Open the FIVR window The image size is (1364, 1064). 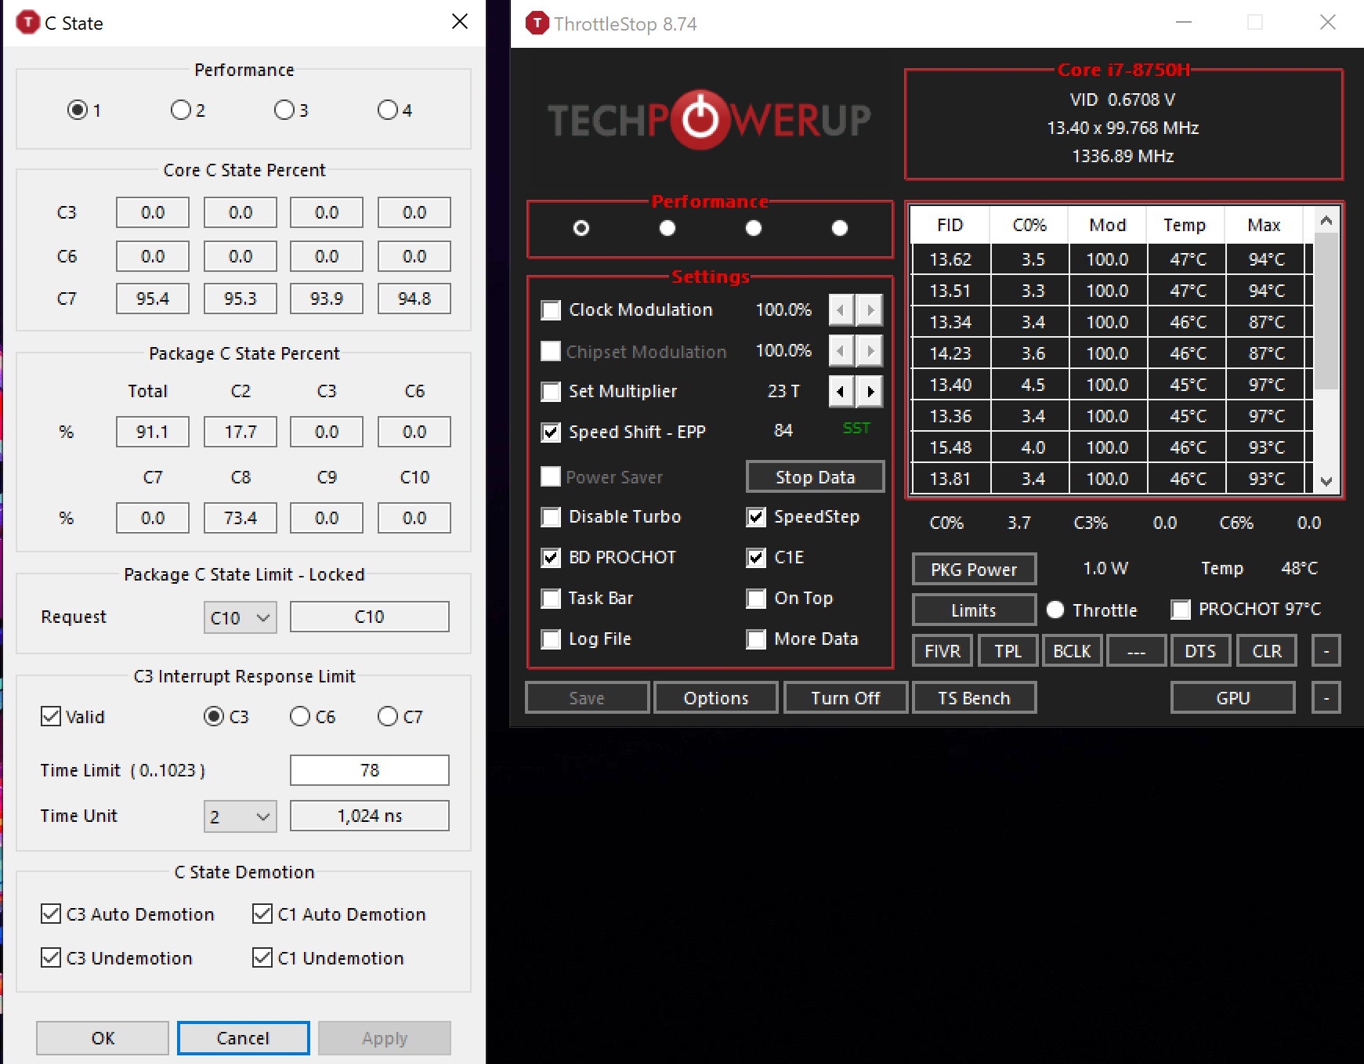click(942, 651)
